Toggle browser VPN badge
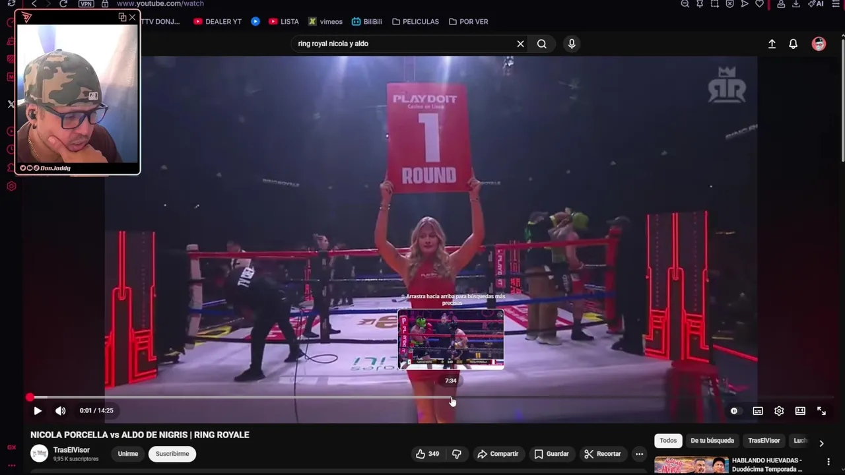Screen dimensions: 845x475 86,3
